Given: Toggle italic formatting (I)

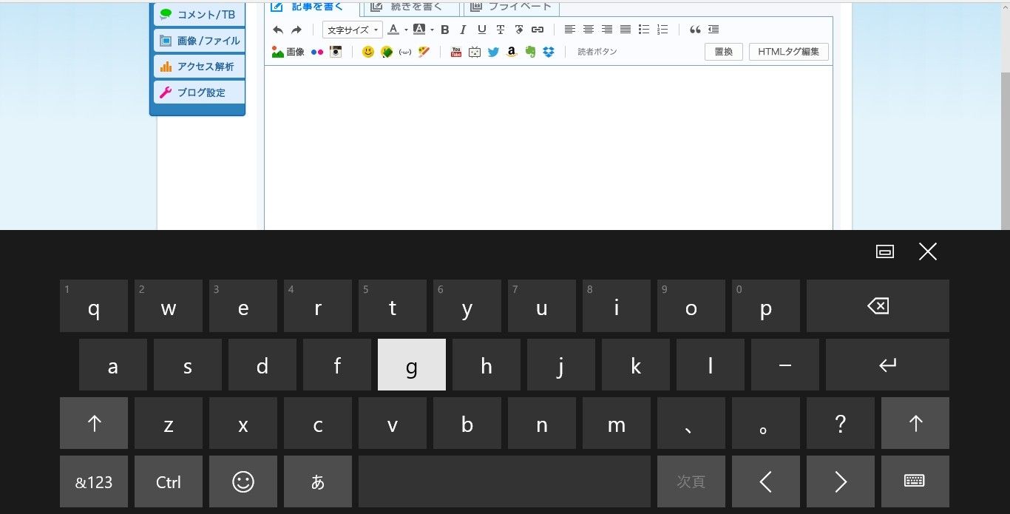Looking at the screenshot, I should coord(463,30).
